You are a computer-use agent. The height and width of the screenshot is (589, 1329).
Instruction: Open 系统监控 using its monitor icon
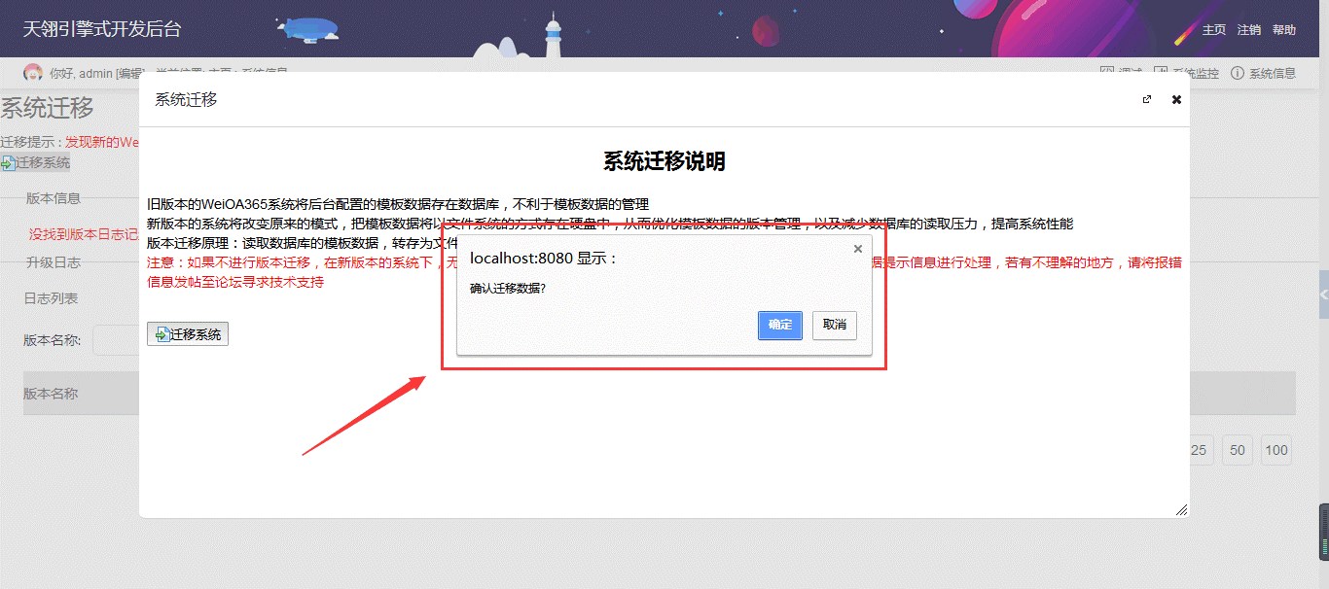coord(1159,71)
